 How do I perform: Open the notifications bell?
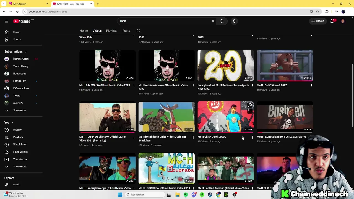pyautogui.click(x=332, y=21)
